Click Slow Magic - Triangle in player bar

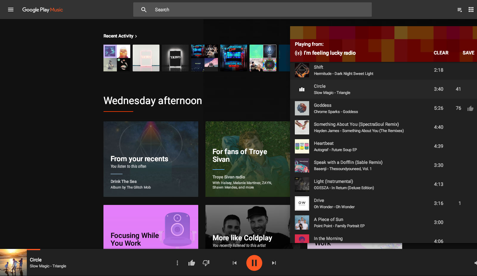pyautogui.click(x=48, y=266)
